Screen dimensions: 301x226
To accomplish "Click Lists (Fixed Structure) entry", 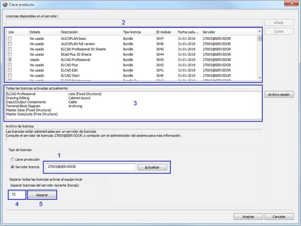I will (x=85, y=94).
